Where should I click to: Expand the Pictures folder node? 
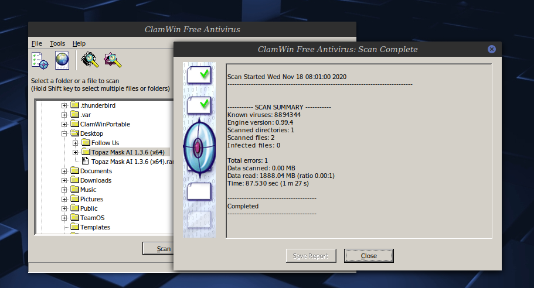point(64,199)
